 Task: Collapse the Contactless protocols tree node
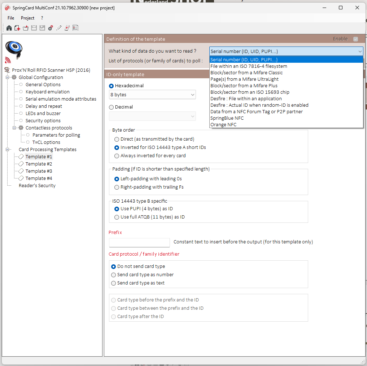14,128
